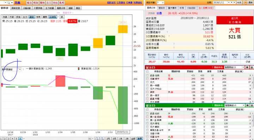
Task: Check the 元富-城中 row checkbox
Action: click(x=147, y=79)
